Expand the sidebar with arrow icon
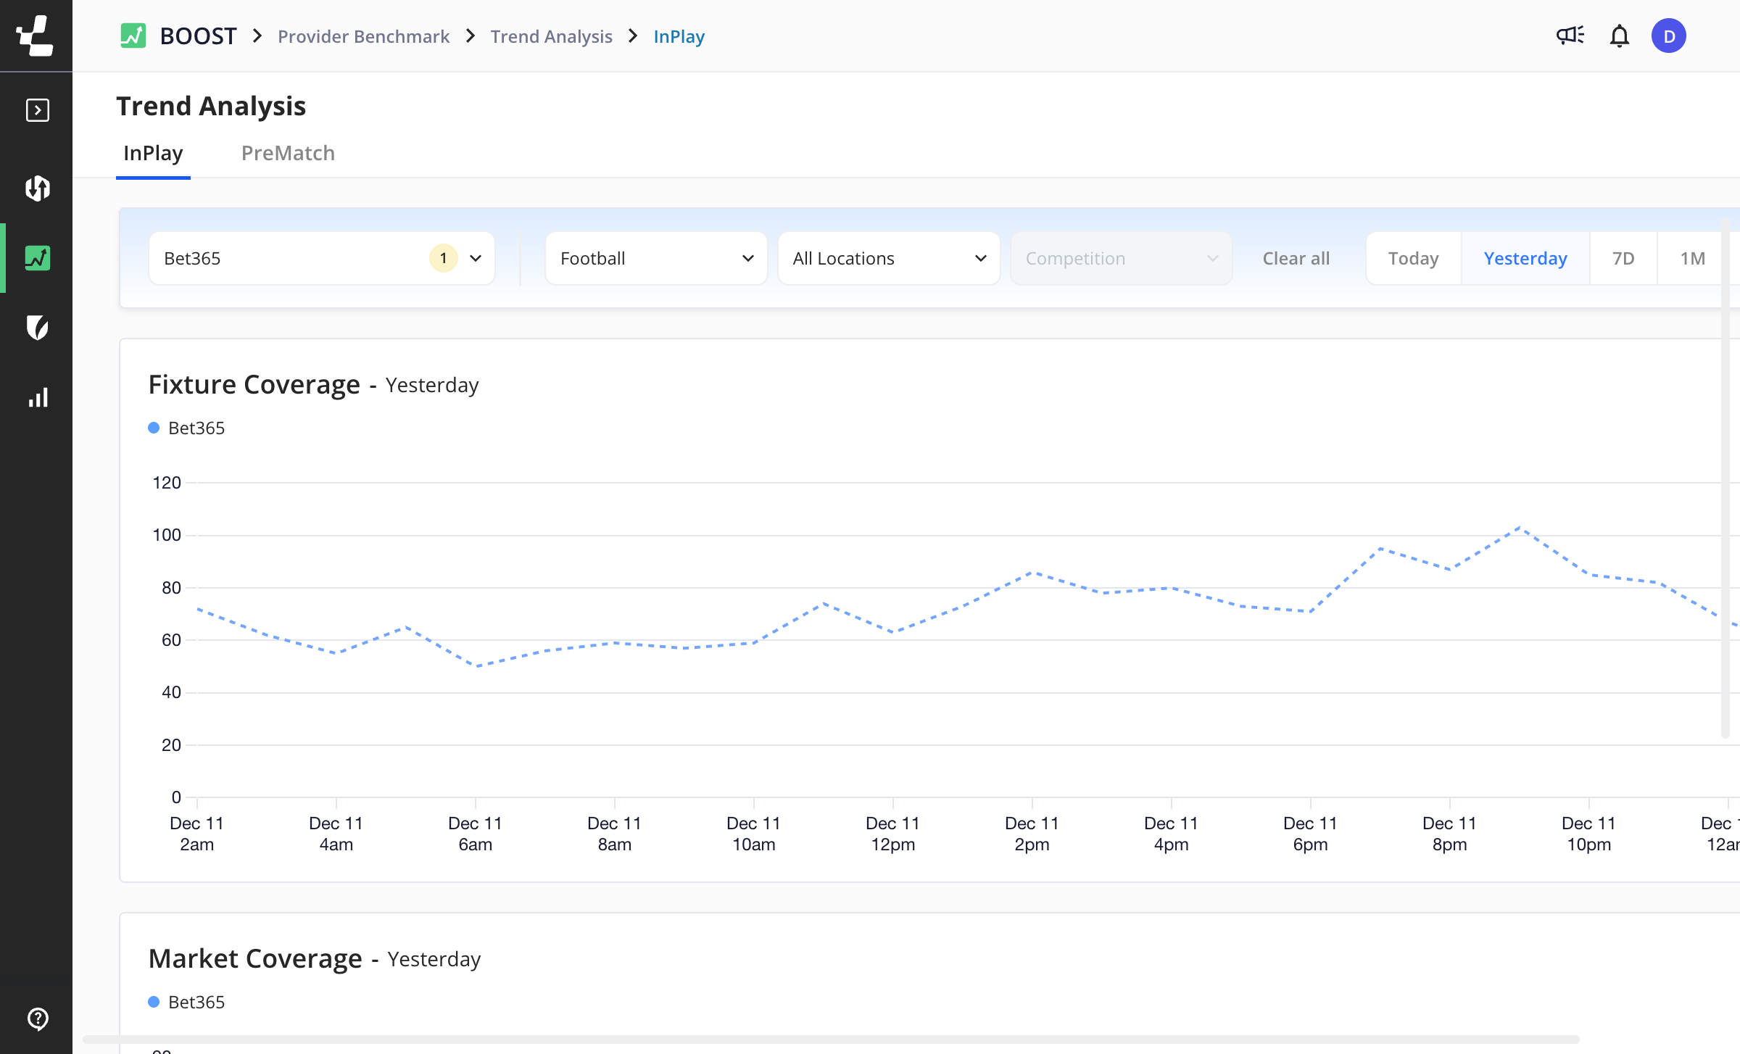The width and height of the screenshot is (1740, 1054). [37, 110]
